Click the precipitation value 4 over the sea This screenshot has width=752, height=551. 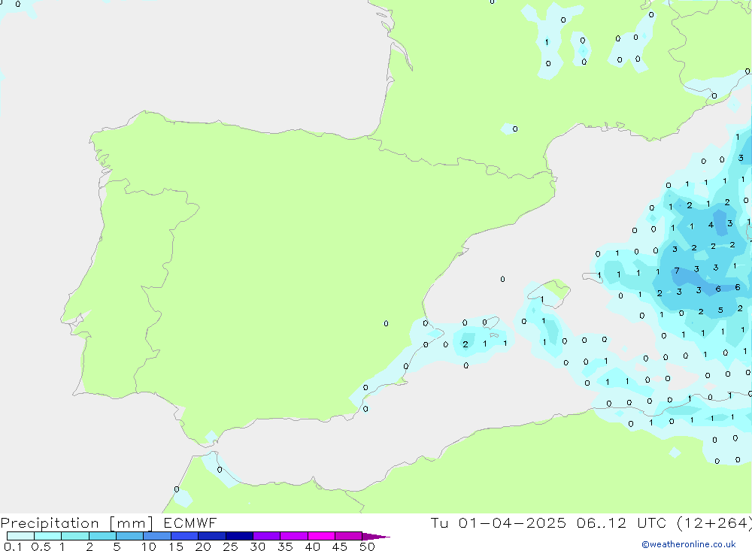pyautogui.click(x=711, y=225)
